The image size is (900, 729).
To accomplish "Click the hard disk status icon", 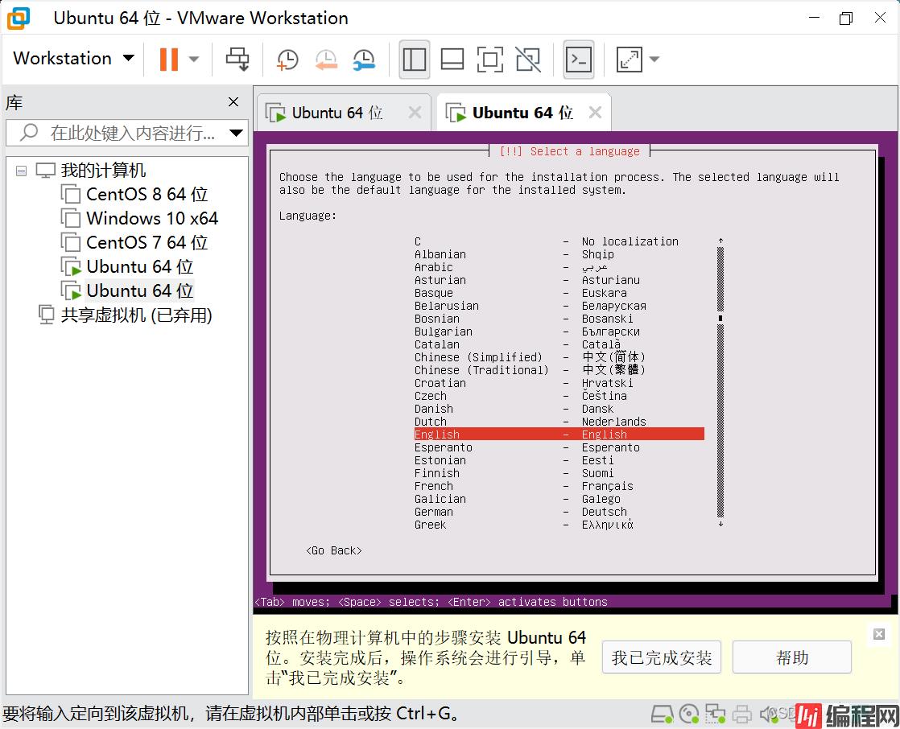I will click(662, 713).
